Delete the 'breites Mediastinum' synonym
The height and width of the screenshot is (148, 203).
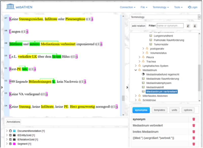click(194, 132)
